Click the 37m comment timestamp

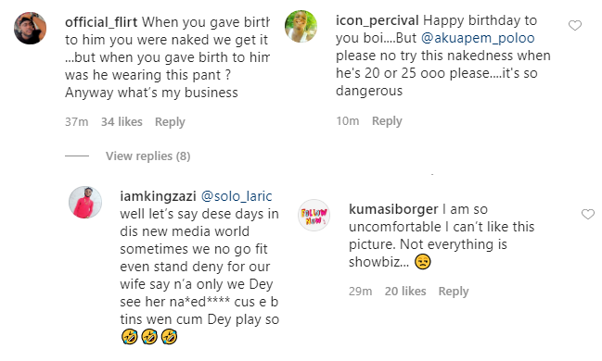click(76, 122)
